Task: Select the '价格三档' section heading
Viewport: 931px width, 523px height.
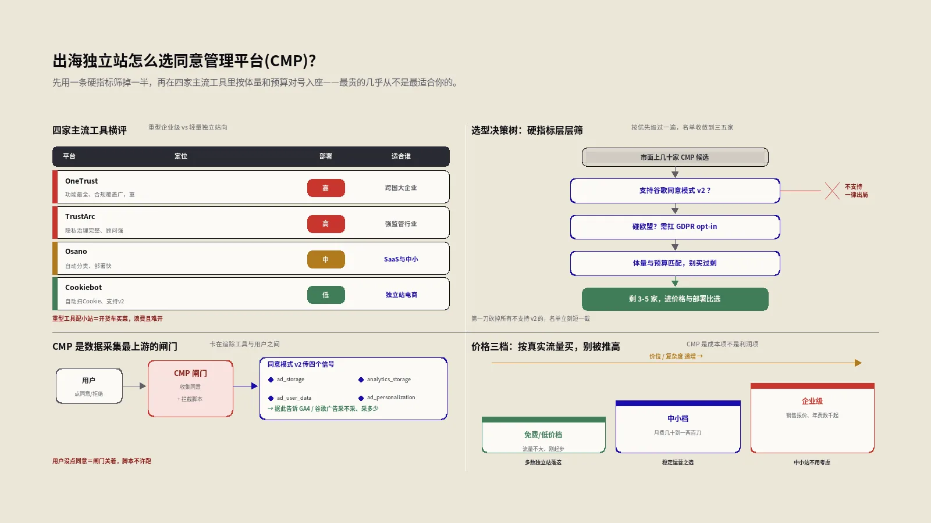Action: 546,346
